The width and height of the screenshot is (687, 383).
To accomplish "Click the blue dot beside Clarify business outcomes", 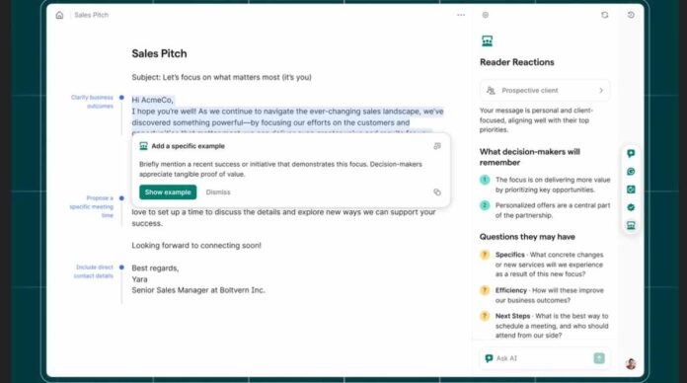I will [121, 98].
